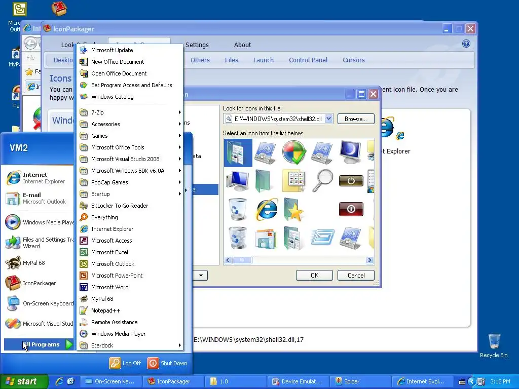519x389 pixels.
Task: Expand the PopCap Games submenu
Action: click(130, 182)
